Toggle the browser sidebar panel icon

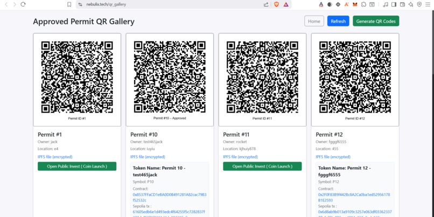(x=394, y=4)
